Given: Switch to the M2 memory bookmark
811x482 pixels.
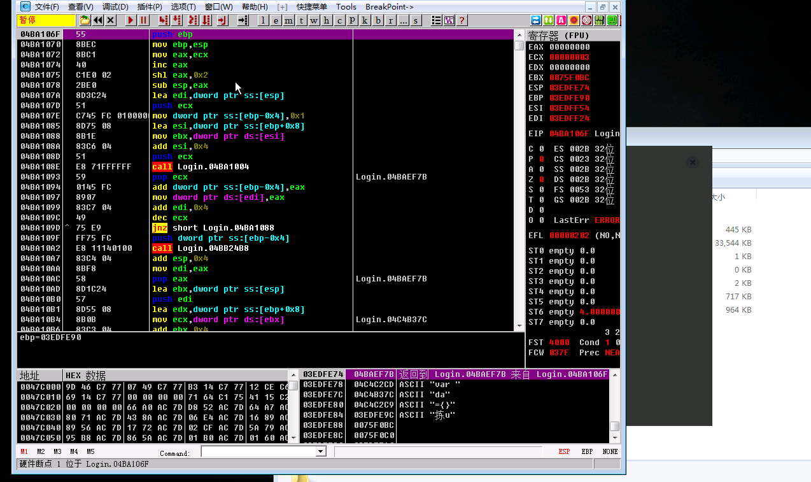Looking at the screenshot, I should (x=41, y=451).
